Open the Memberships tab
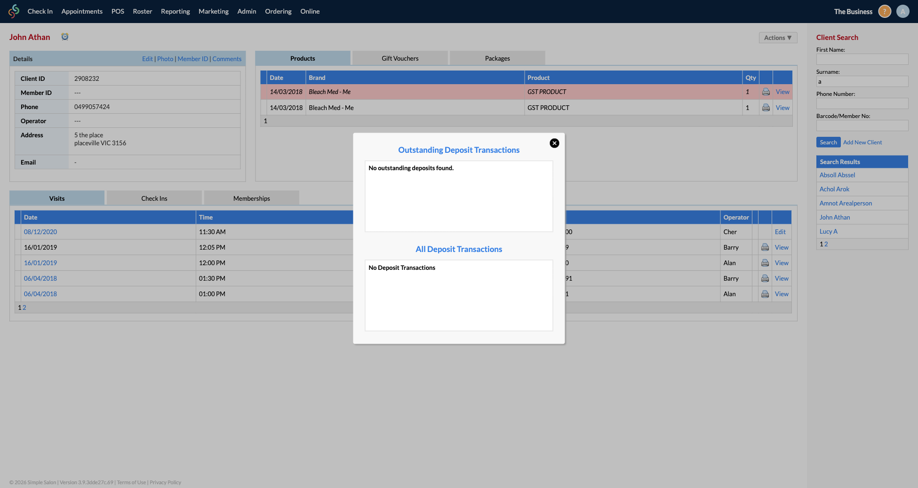 251,198
